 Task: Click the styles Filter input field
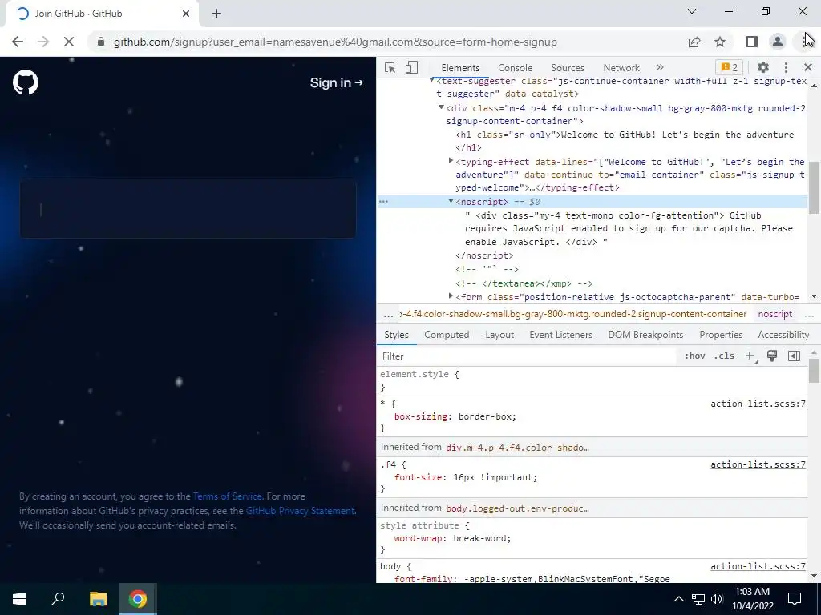[528, 356]
